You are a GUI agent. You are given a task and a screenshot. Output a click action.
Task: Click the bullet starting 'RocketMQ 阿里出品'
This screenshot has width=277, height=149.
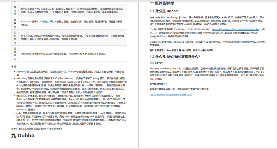[x=71, y=103]
